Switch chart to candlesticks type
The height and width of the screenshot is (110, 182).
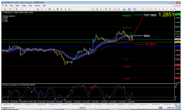(x=97, y=9)
